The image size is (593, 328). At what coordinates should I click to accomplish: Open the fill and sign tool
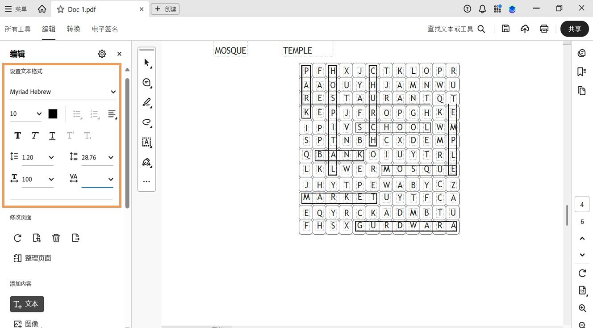146,162
